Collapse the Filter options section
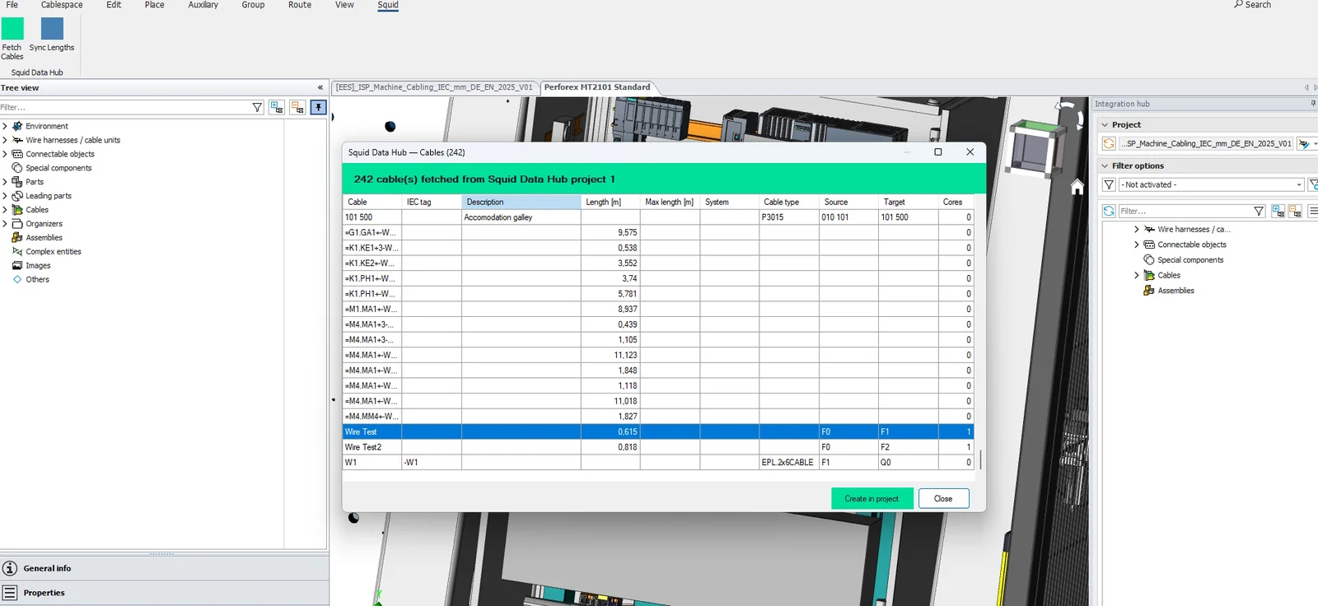Image resolution: width=1318 pixels, height=606 pixels. 1105,165
